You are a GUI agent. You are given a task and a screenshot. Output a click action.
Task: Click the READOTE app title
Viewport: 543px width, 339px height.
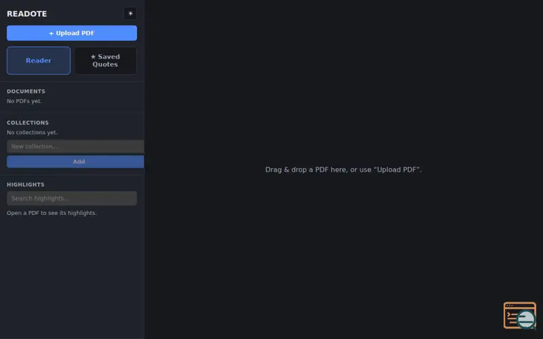[26, 14]
